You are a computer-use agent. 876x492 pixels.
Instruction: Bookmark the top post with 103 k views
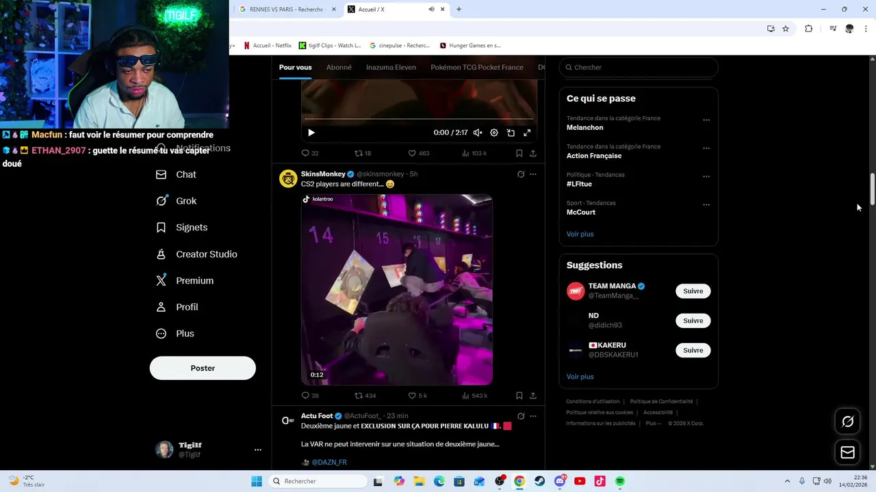519,153
